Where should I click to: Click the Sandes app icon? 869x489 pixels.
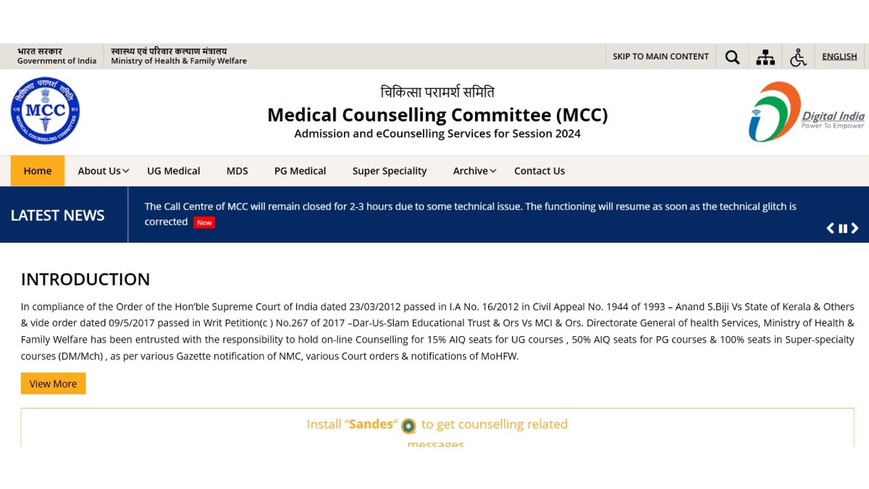408,425
